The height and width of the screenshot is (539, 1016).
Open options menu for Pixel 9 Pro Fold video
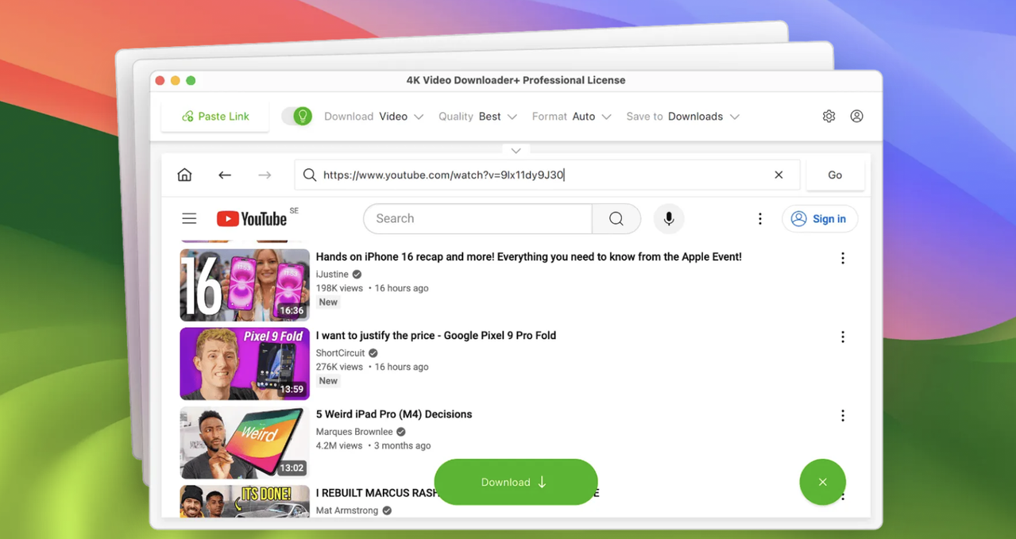click(843, 337)
